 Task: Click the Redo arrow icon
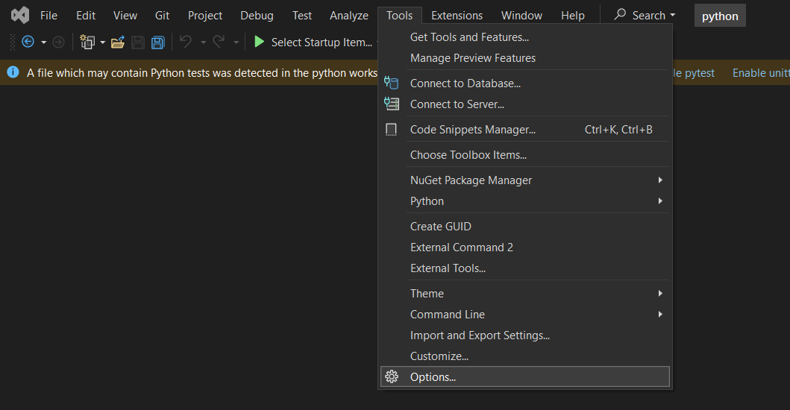pyautogui.click(x=219, y=42)
